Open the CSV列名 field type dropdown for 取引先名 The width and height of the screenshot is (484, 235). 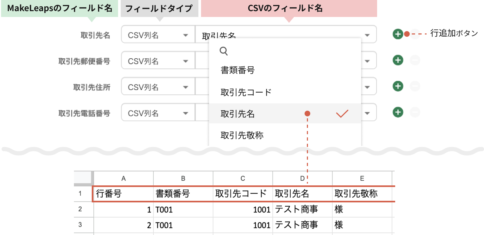158,35
